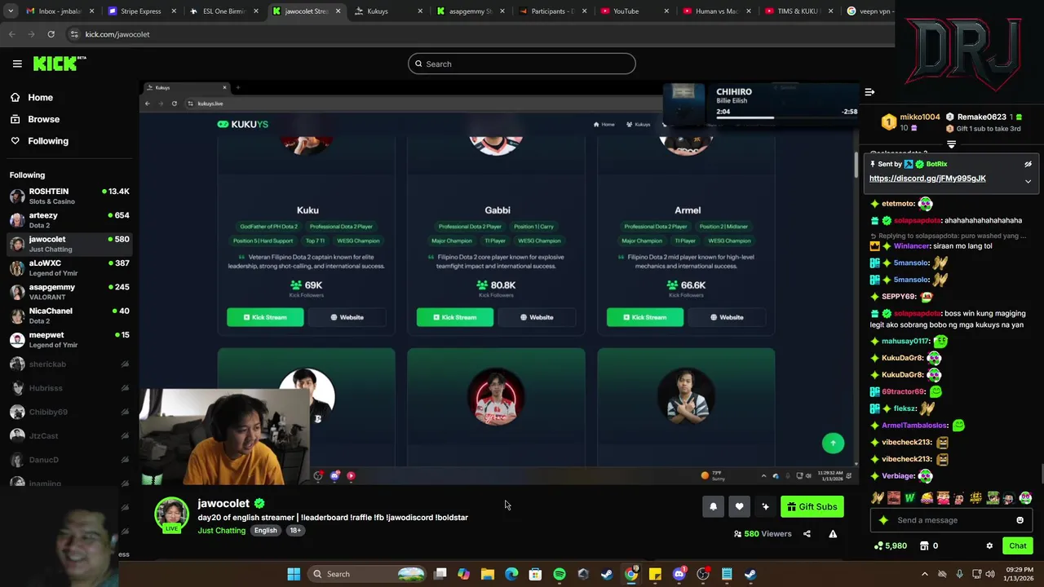Open chat settings gear icon

(989, 546)
